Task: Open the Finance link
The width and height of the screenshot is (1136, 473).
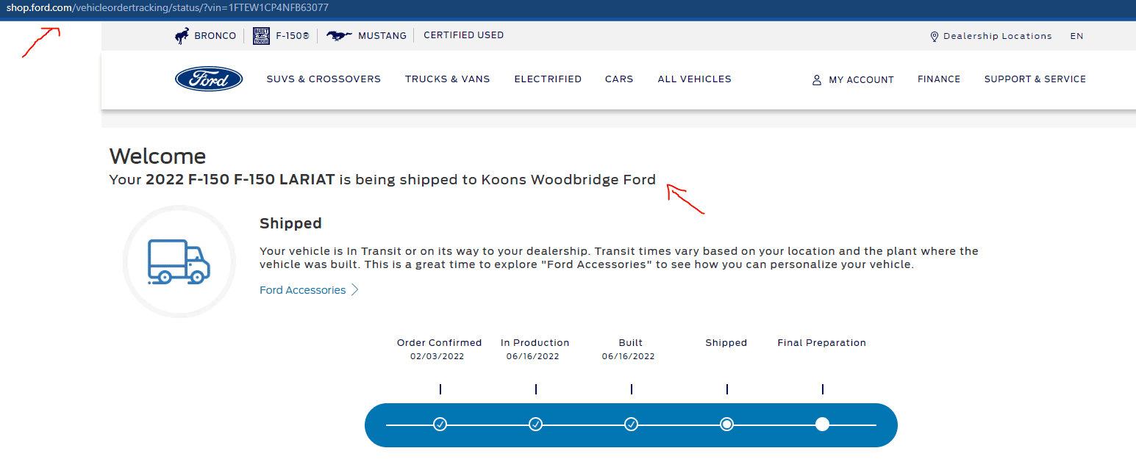Action: pyautogui.click(x=939, y=79)
